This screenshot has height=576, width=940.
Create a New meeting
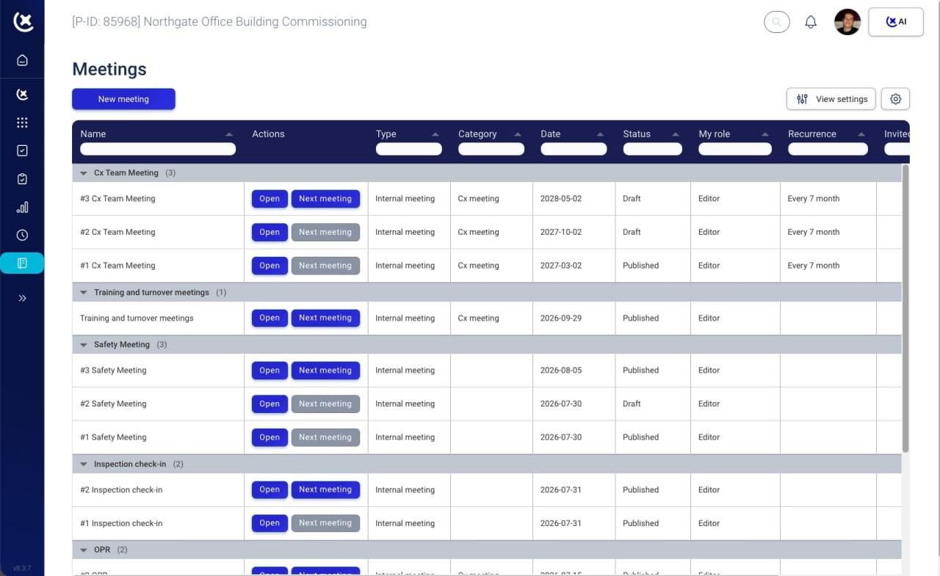coord(123,99)
